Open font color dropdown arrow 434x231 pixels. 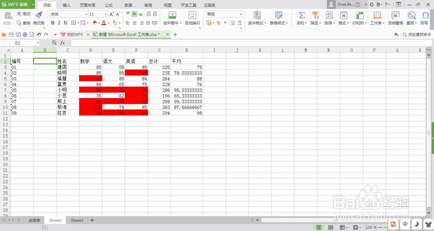pyautogui.click(x=108, y=23)
